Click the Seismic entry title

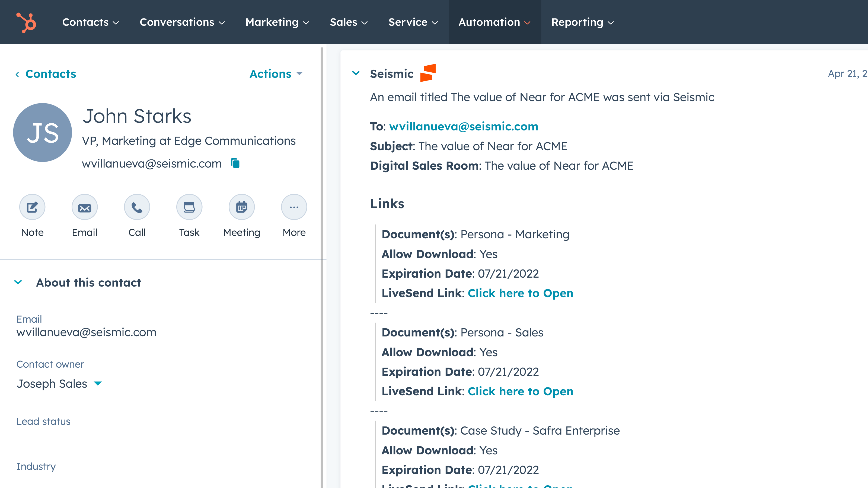(x=391, y=74)
